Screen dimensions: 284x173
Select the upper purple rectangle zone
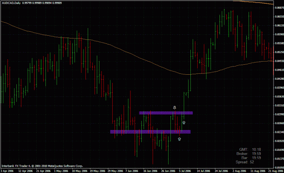tap(166, 113)
